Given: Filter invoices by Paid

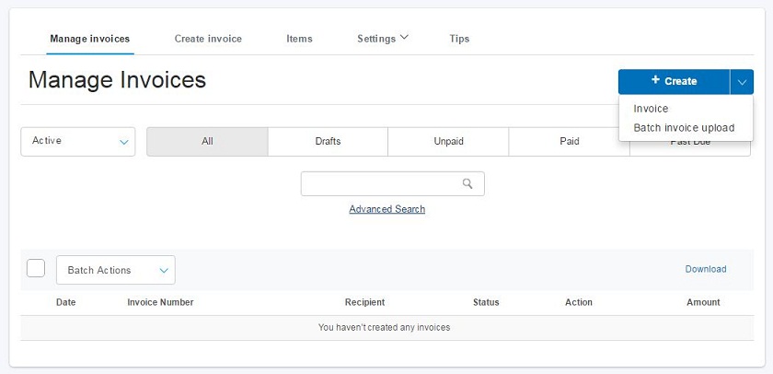Looking at the screenshot, I should click(570, 142).
